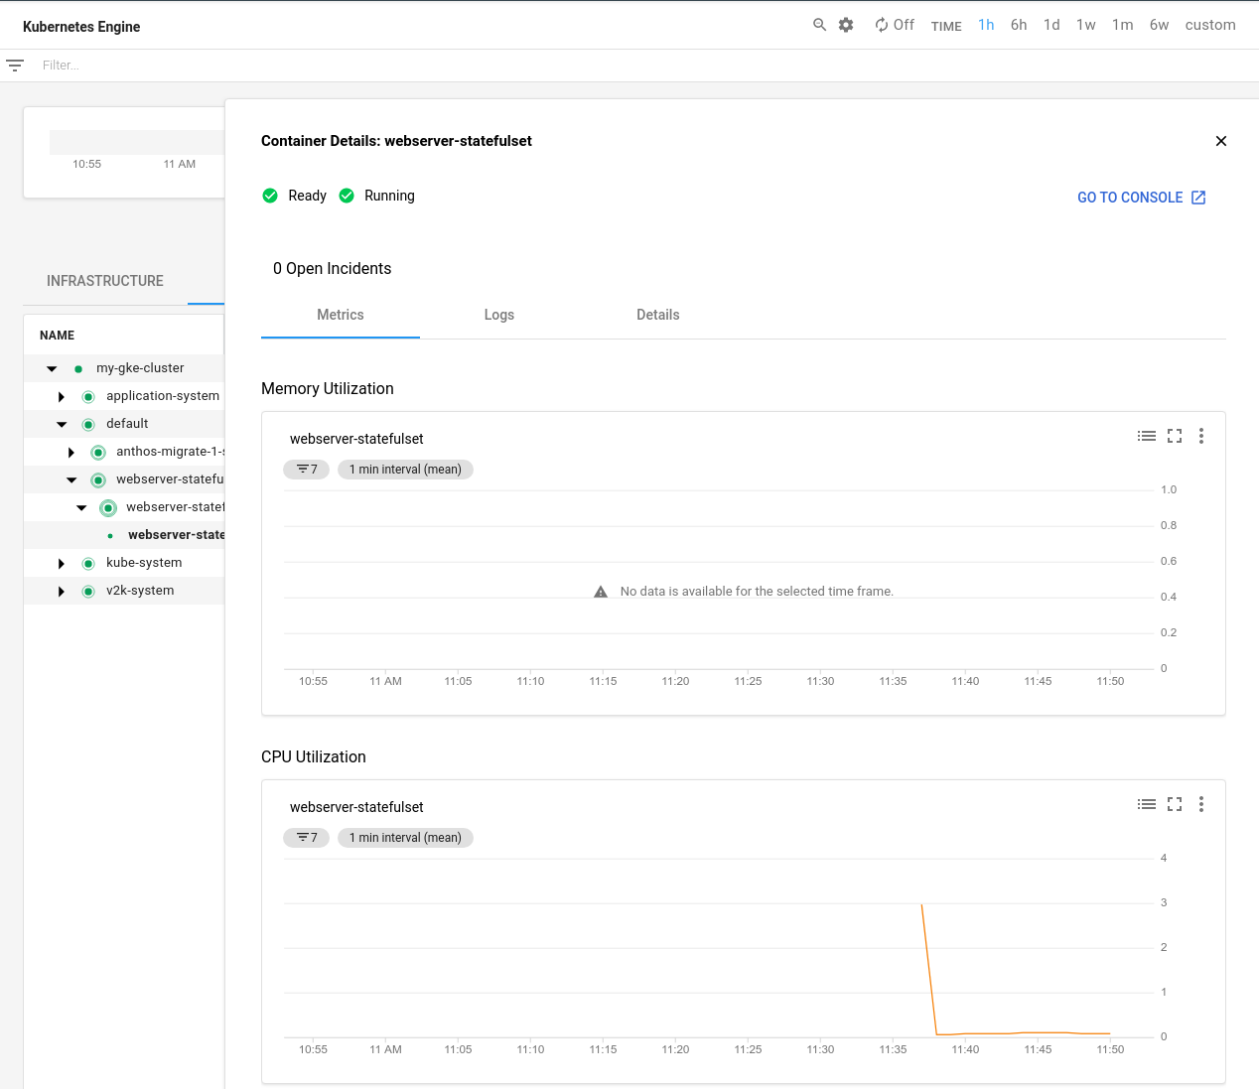1259x1089 pixels.
Task: Toggle auto-refresh Off control
Action: tap(894, 25)
